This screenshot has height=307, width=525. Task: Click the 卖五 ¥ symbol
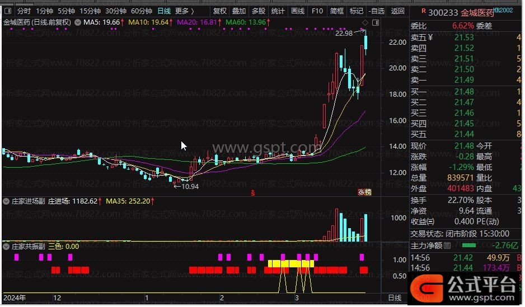click(430, 37)
